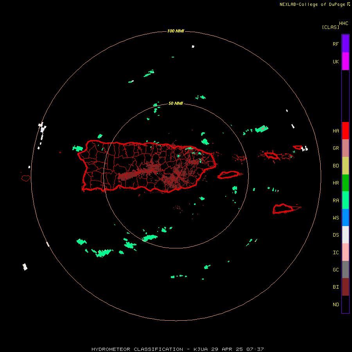Click the 29 APR 25 date text

click(x=227, y=349)
